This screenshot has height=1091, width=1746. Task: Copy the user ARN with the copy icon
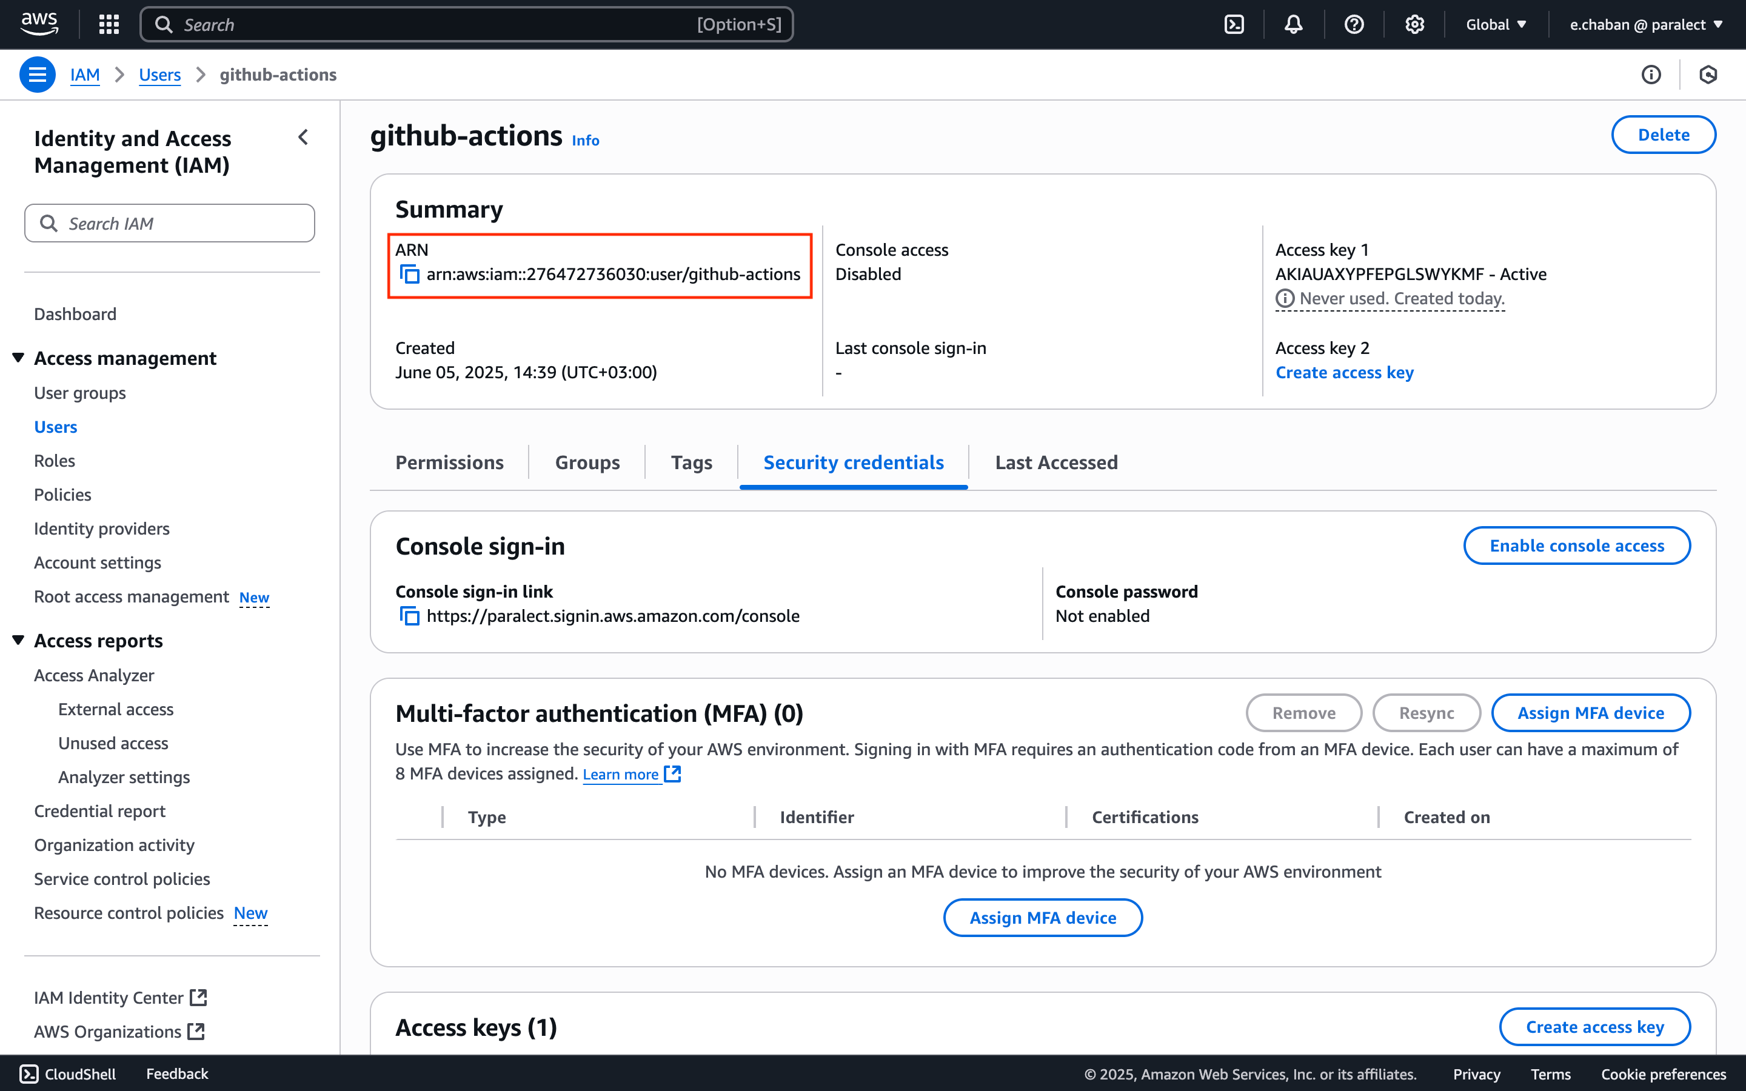click(x=410, y=274)
